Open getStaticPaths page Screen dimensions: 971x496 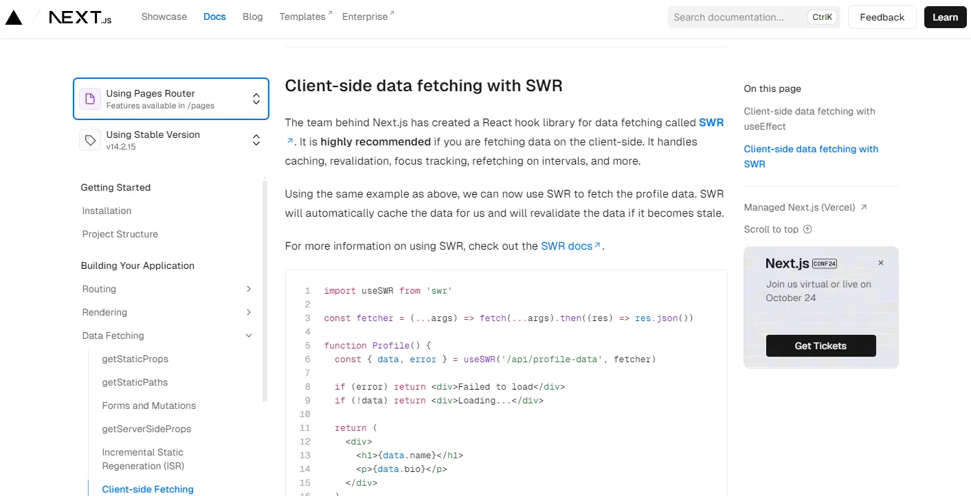tap(135, 382)
